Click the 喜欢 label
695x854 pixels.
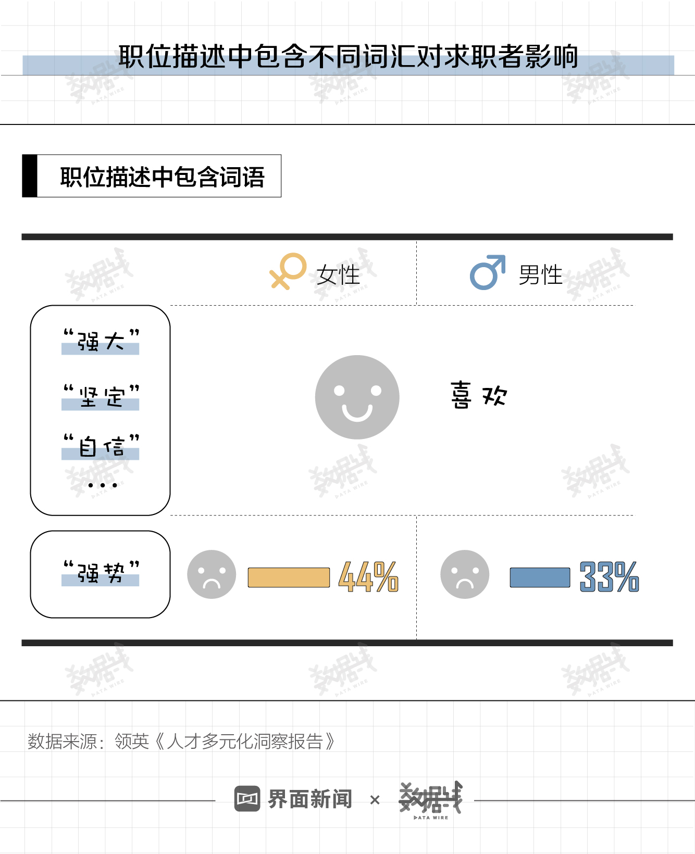pyautogui.click(x=479, y=395)
